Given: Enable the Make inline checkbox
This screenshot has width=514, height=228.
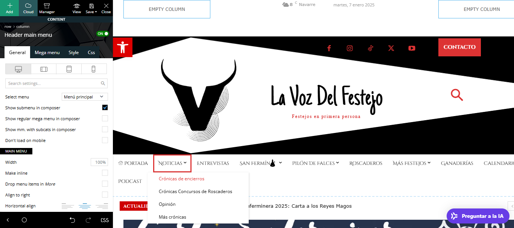Looking at the screenshot, I should point(105,173).
